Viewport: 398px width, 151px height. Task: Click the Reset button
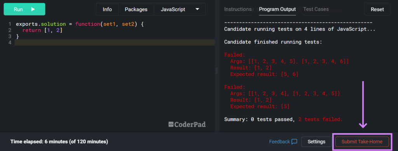pos(377,9)
